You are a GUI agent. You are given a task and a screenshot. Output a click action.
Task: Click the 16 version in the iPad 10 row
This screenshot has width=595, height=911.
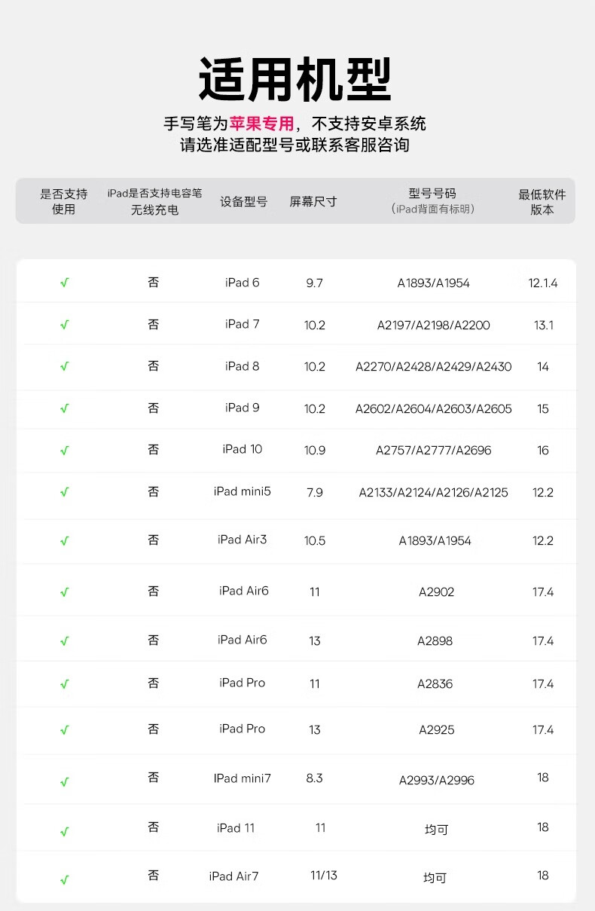pyautogui.click(x=543, y=451)
